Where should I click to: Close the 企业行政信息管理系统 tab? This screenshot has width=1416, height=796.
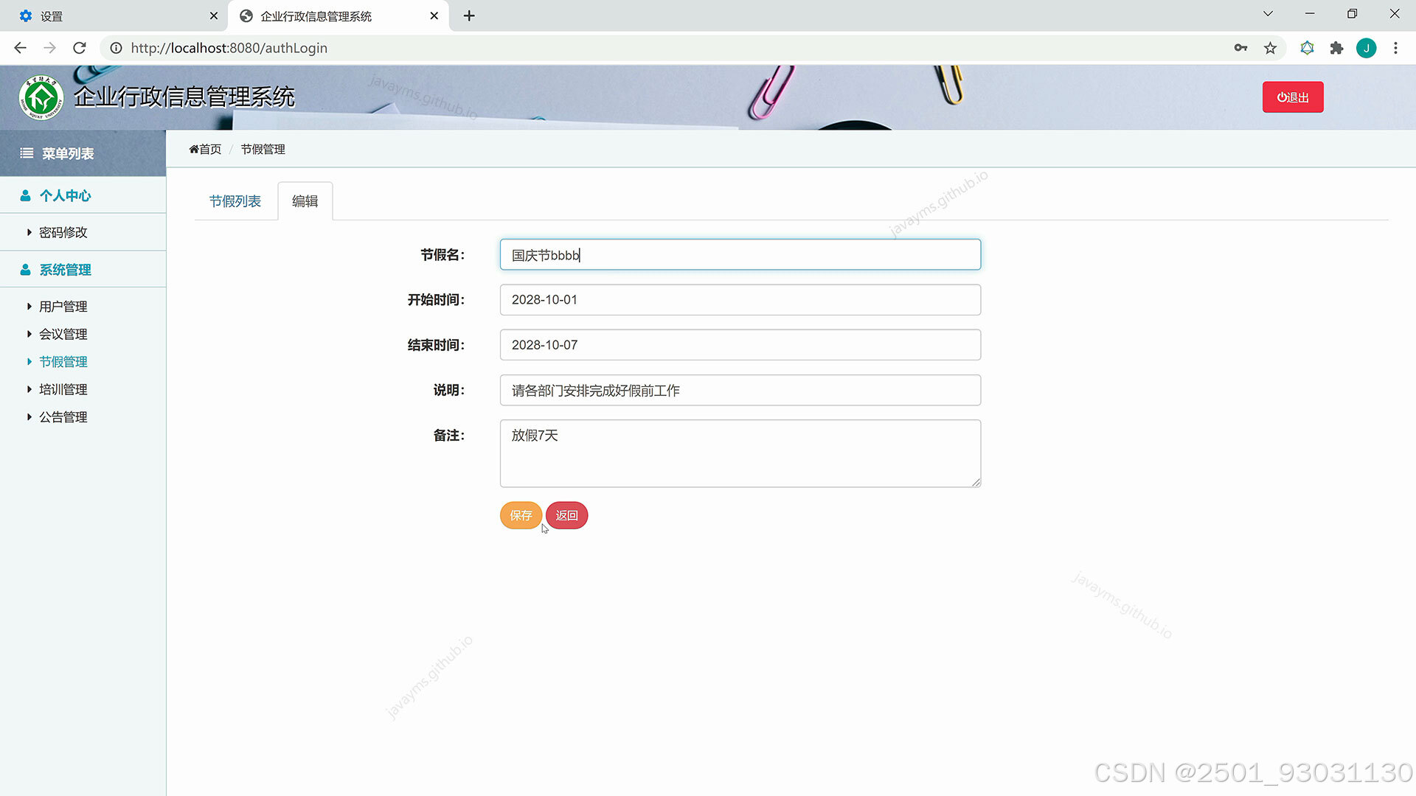pyautogui.click(x=434, y=15)
